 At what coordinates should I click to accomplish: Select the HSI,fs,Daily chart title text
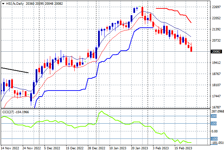15,4
